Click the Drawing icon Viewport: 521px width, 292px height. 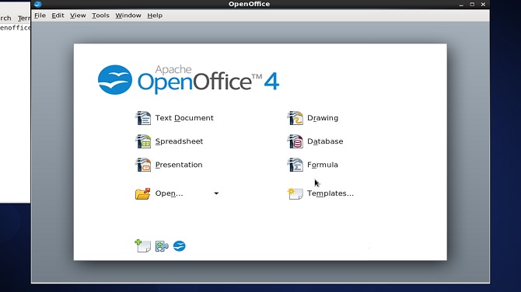coord(295,118)
